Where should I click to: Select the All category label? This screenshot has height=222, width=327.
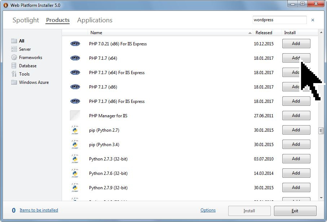click(22, 41)
